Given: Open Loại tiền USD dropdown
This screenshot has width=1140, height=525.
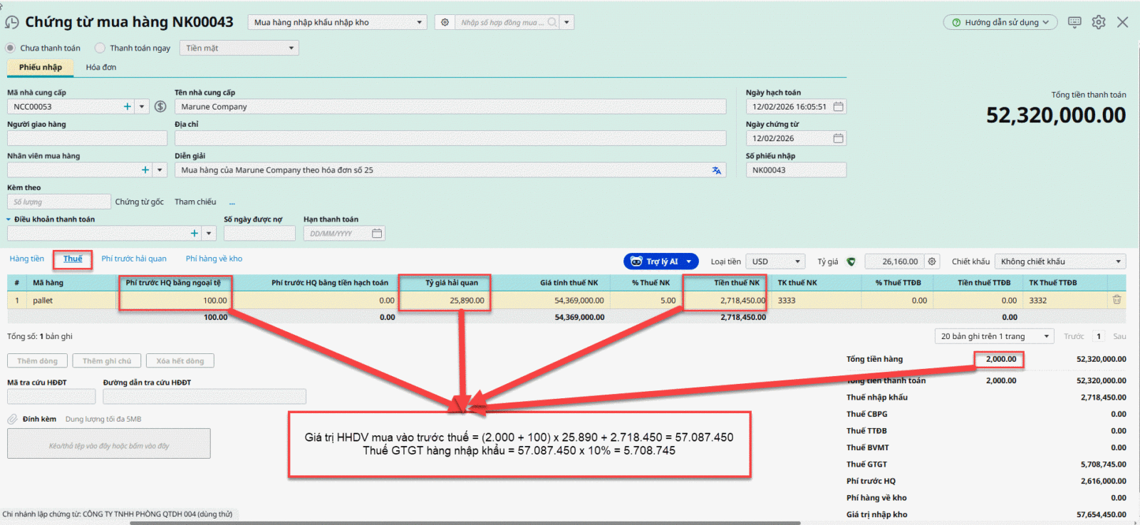Looking at the screenshot, I should pos(775,261).
